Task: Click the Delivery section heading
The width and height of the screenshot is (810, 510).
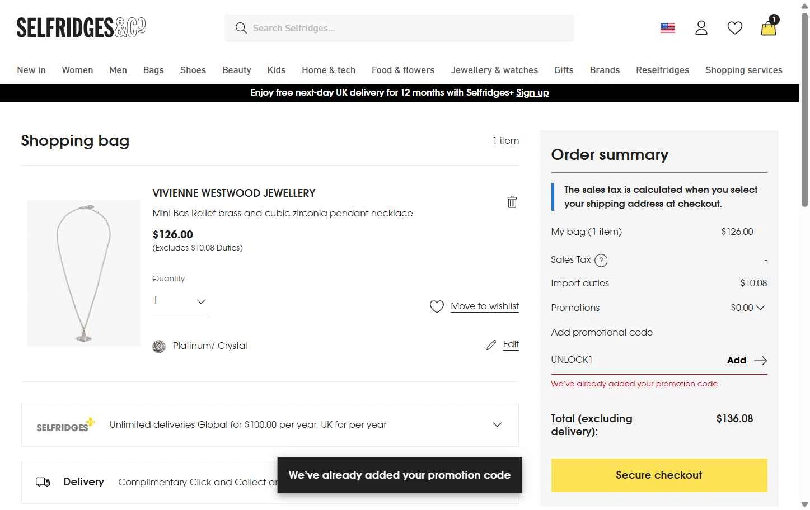Action: pos(84,482)
